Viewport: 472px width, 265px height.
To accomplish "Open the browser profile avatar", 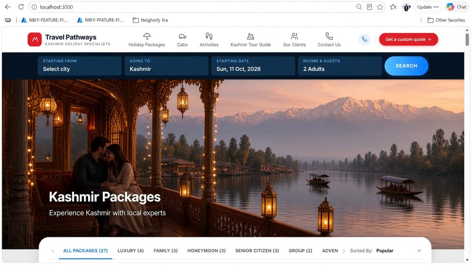I will point(406,7).
